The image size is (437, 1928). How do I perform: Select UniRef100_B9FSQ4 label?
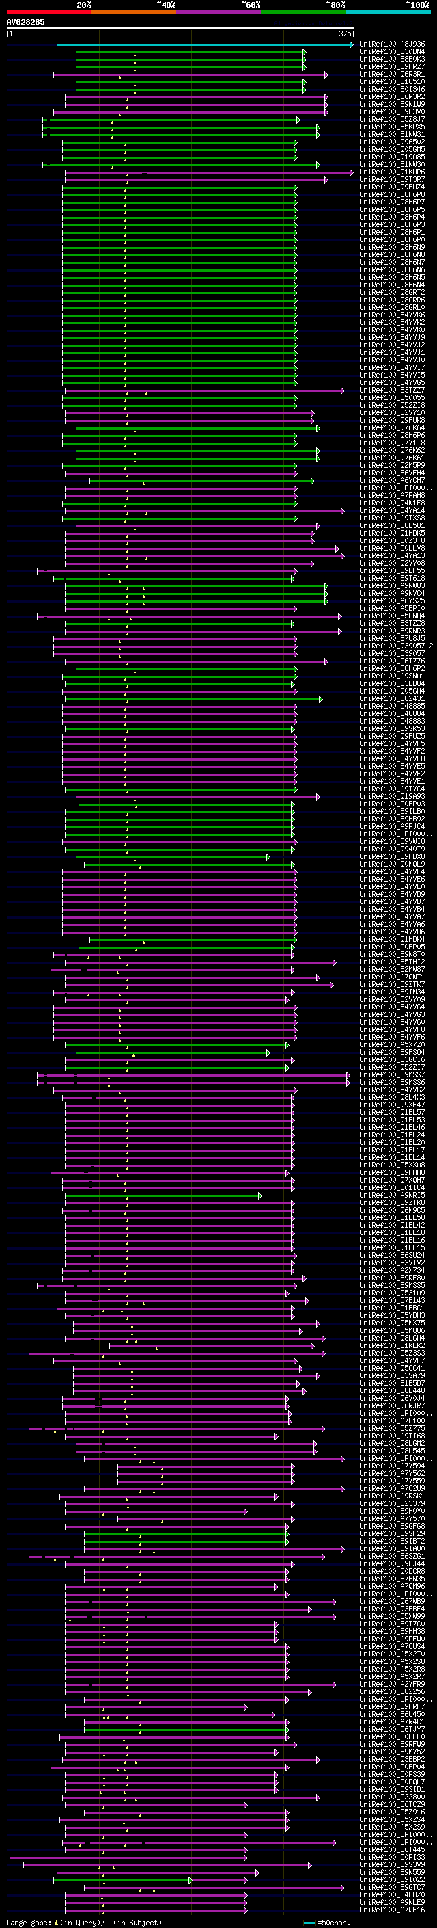(x=392, y=1053)
